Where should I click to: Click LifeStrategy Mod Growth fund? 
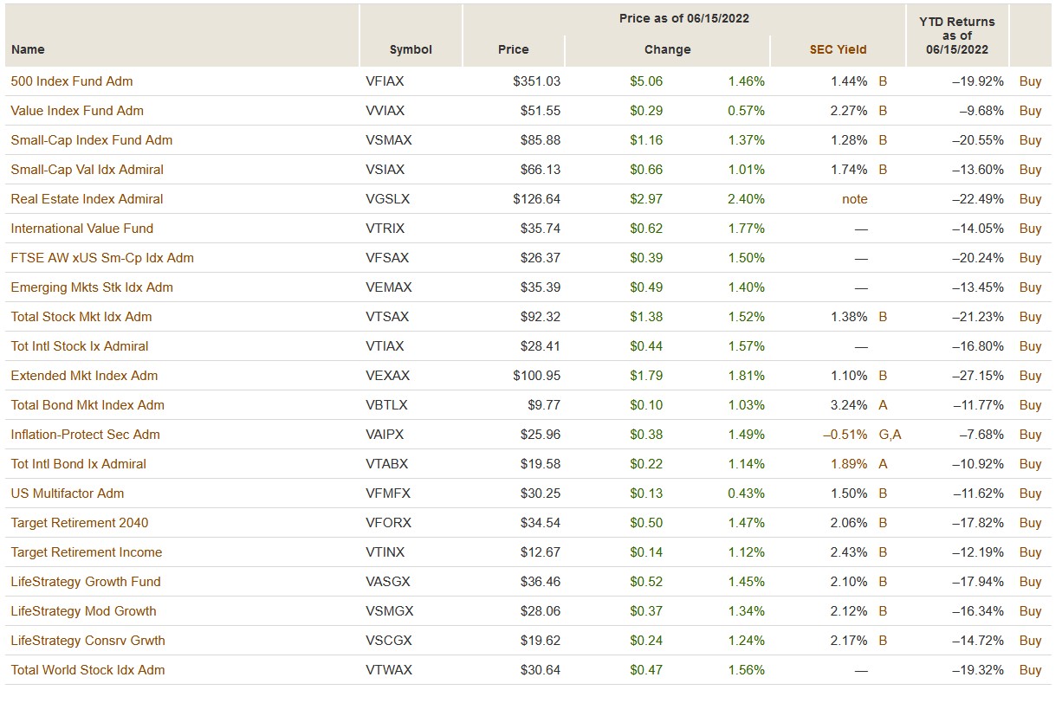(83, 611)
